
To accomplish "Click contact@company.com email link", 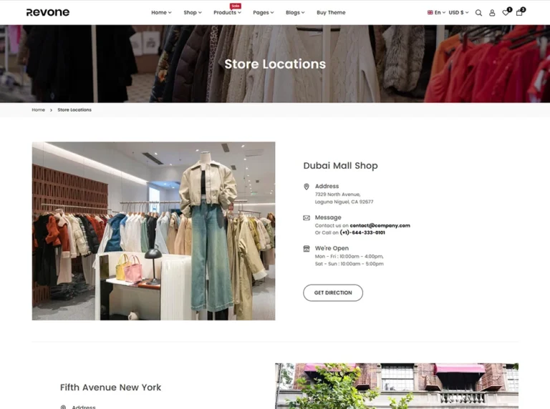I will [x=380, y=225].
